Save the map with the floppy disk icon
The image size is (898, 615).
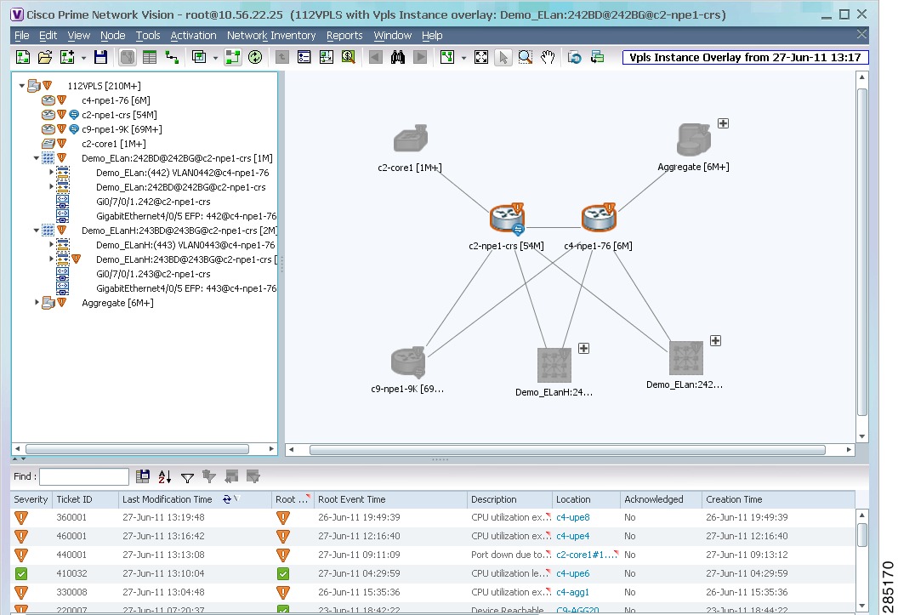pos(101,57)
